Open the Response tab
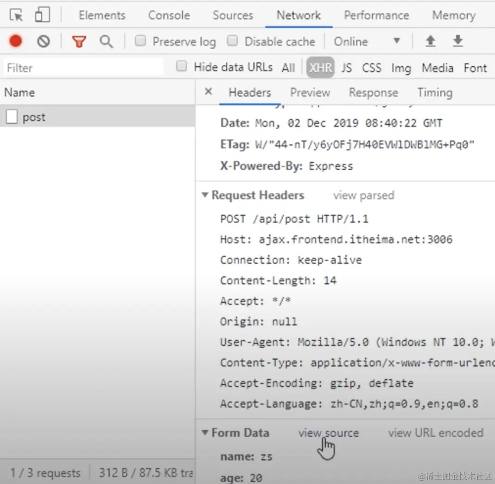 374,93
